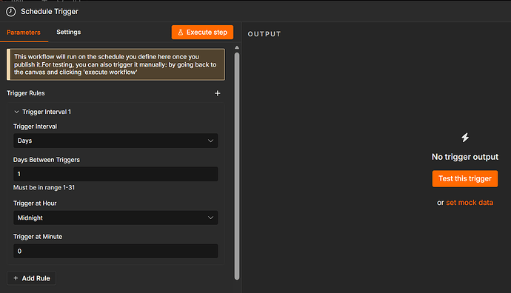The image size is (511, 293).
Task: Click the Test this trigger button
Action: tap(465, 179)
